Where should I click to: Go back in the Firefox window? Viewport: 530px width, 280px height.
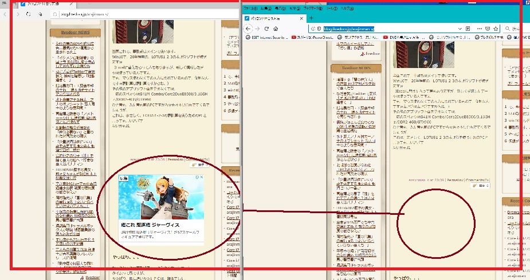[x=249, y=29]
